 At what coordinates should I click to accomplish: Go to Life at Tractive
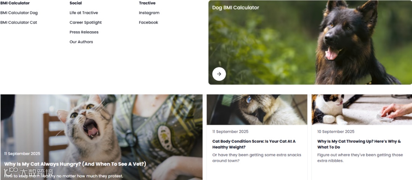pos(84,13)
